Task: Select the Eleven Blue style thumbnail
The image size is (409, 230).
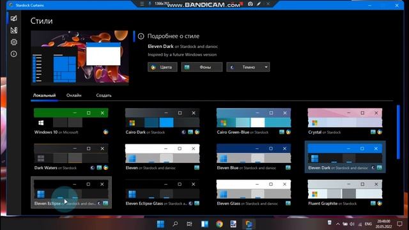Action: (x=254, y=154)
